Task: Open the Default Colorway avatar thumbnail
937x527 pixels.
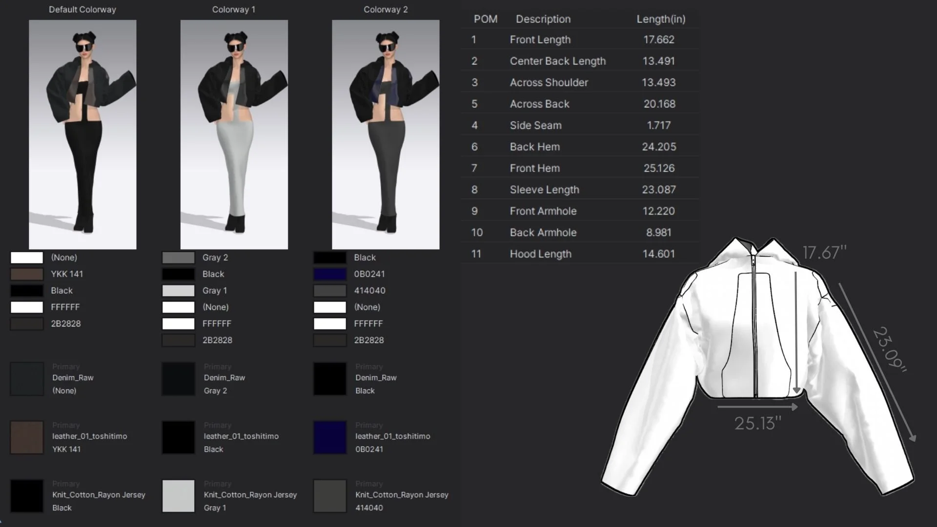Action: (x=82, y=135)
